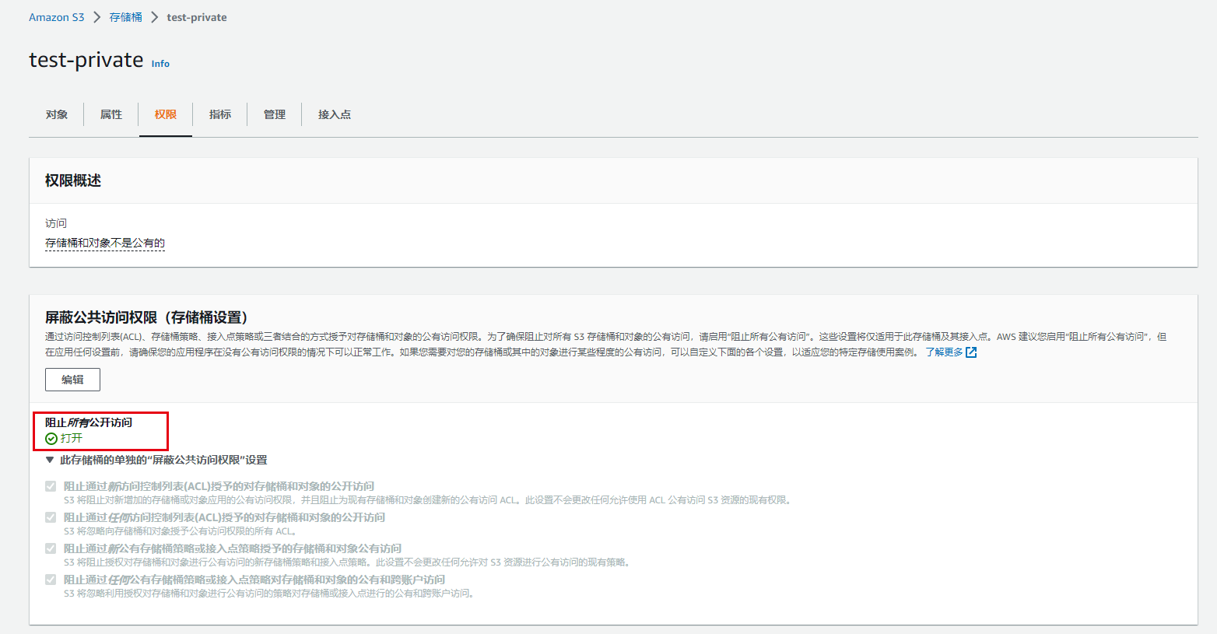Click the 编辑 button

pos(72,380)
